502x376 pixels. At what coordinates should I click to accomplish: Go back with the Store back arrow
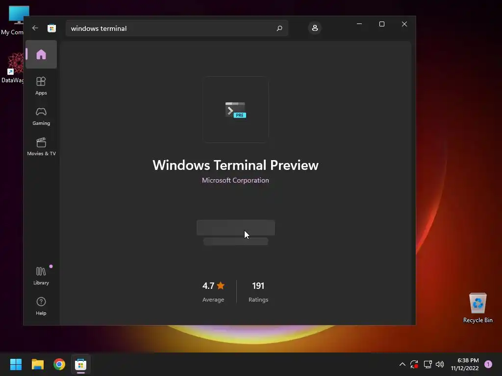click(35, 28)
